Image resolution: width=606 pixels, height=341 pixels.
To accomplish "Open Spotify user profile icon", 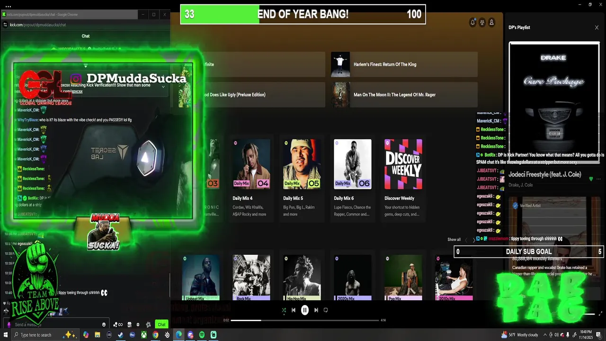I will coord(491,22).
